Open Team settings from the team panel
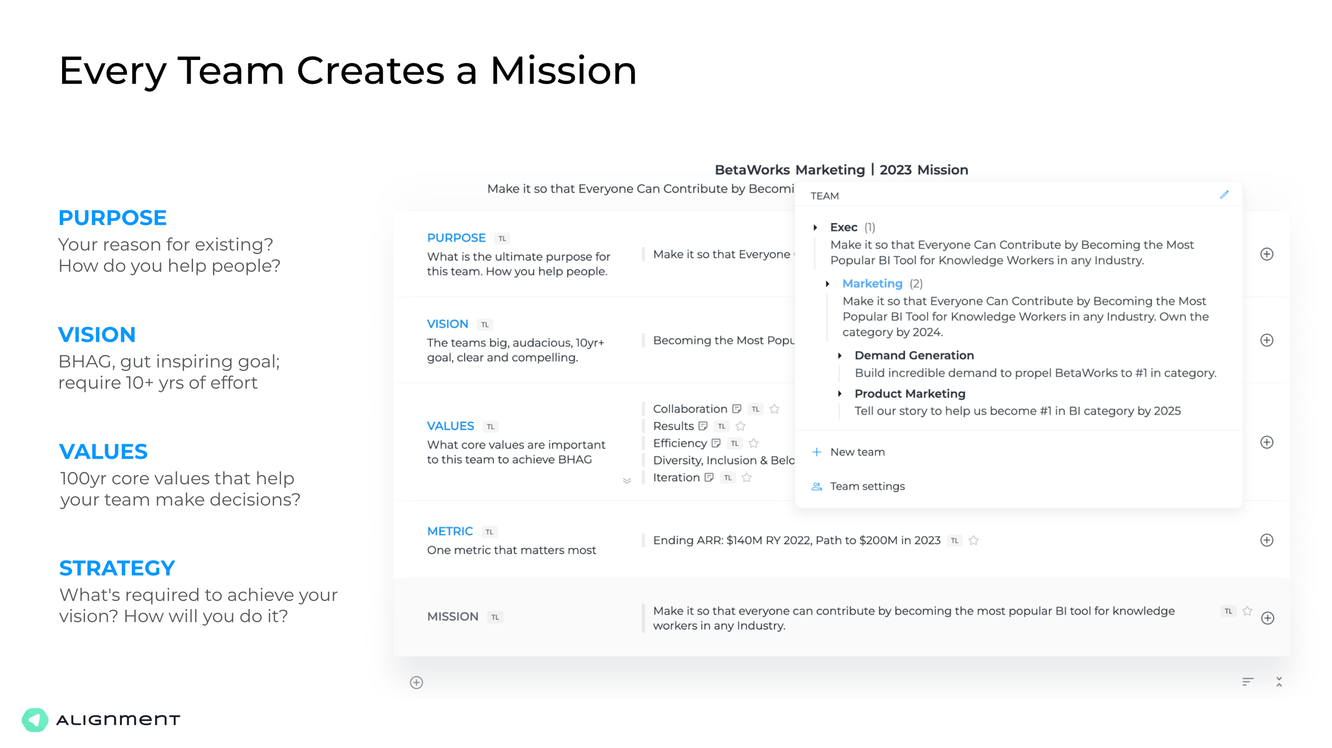This screenshot has height=748, width=1332. 867,486
